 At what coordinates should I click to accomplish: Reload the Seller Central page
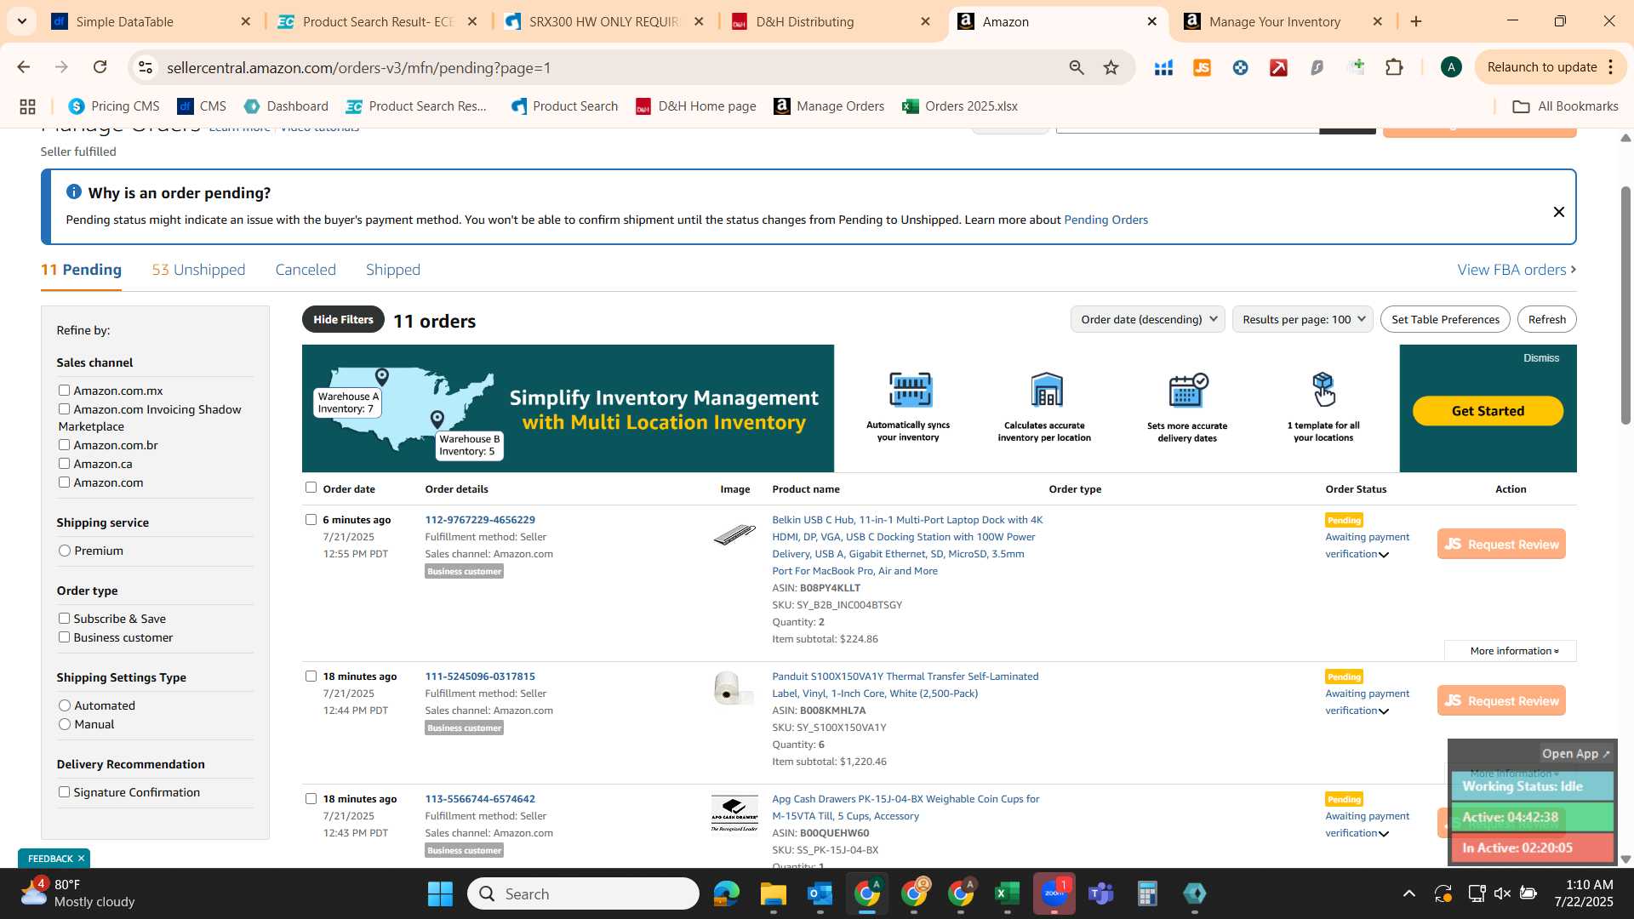pyautogui.click(x=100, y=67)
